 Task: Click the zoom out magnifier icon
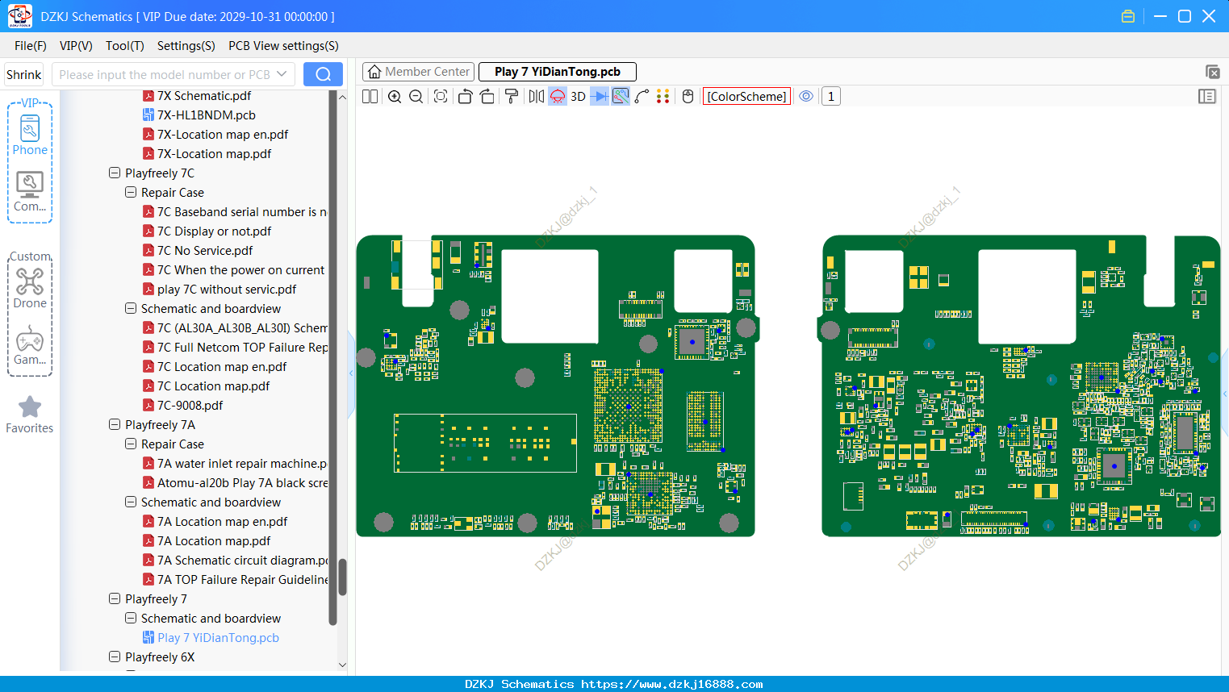click(416, 97)
